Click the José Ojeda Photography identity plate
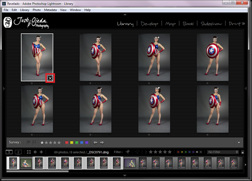 click(x=26, y=23)
